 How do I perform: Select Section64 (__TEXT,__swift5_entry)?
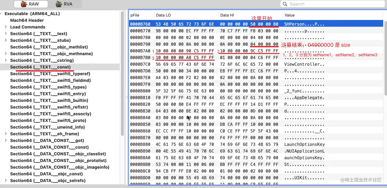pos(48,94)
